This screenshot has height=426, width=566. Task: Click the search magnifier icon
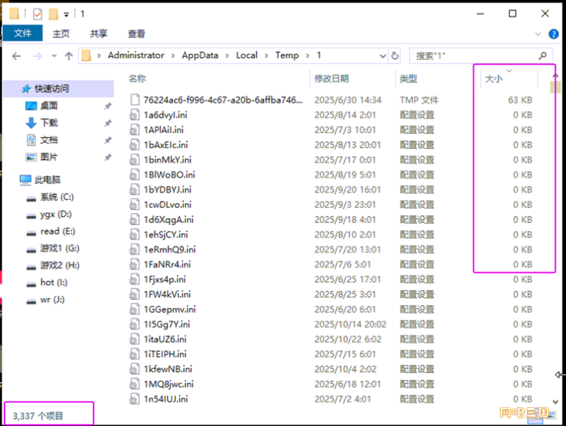[x=543, y=55]
